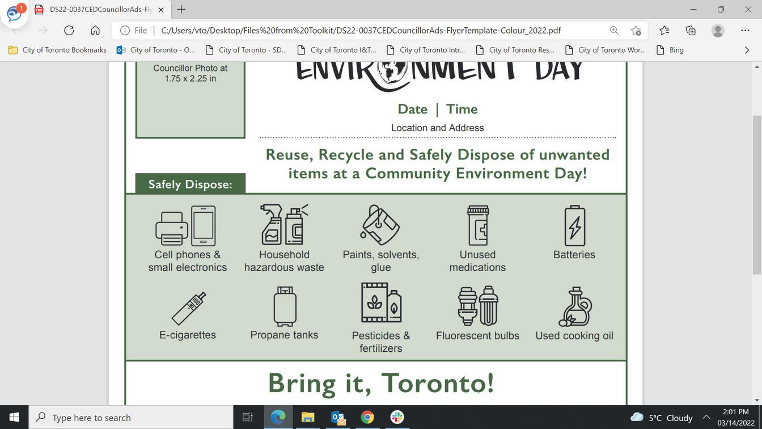Click the 5°C Cloudy weather widget
Image resolution: width=762 pixels, height=429 pixels.
662,418
